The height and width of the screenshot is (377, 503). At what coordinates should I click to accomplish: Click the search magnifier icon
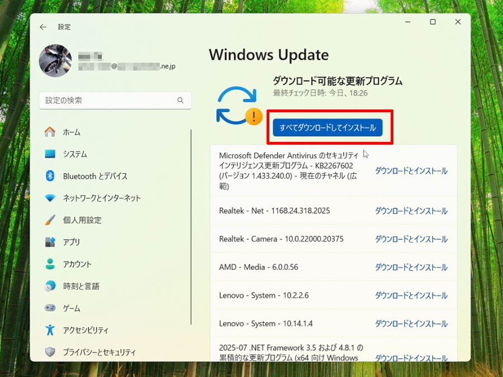pyautogui.click(x=181, y=101)
